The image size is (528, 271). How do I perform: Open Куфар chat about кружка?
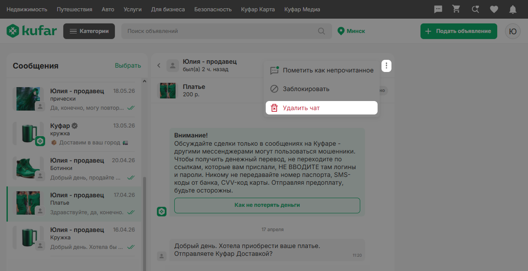[x=74, y=134]
